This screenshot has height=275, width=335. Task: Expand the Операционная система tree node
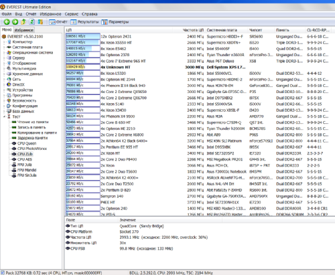(x=4, y=53)
